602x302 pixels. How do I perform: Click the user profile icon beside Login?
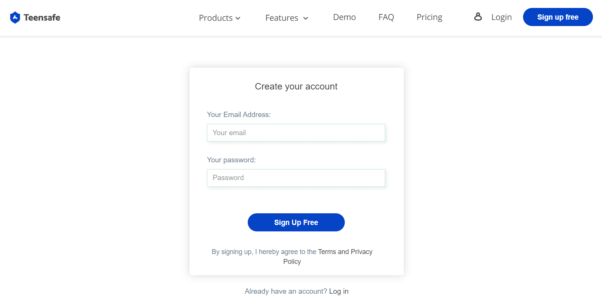[x=478, y=17]
